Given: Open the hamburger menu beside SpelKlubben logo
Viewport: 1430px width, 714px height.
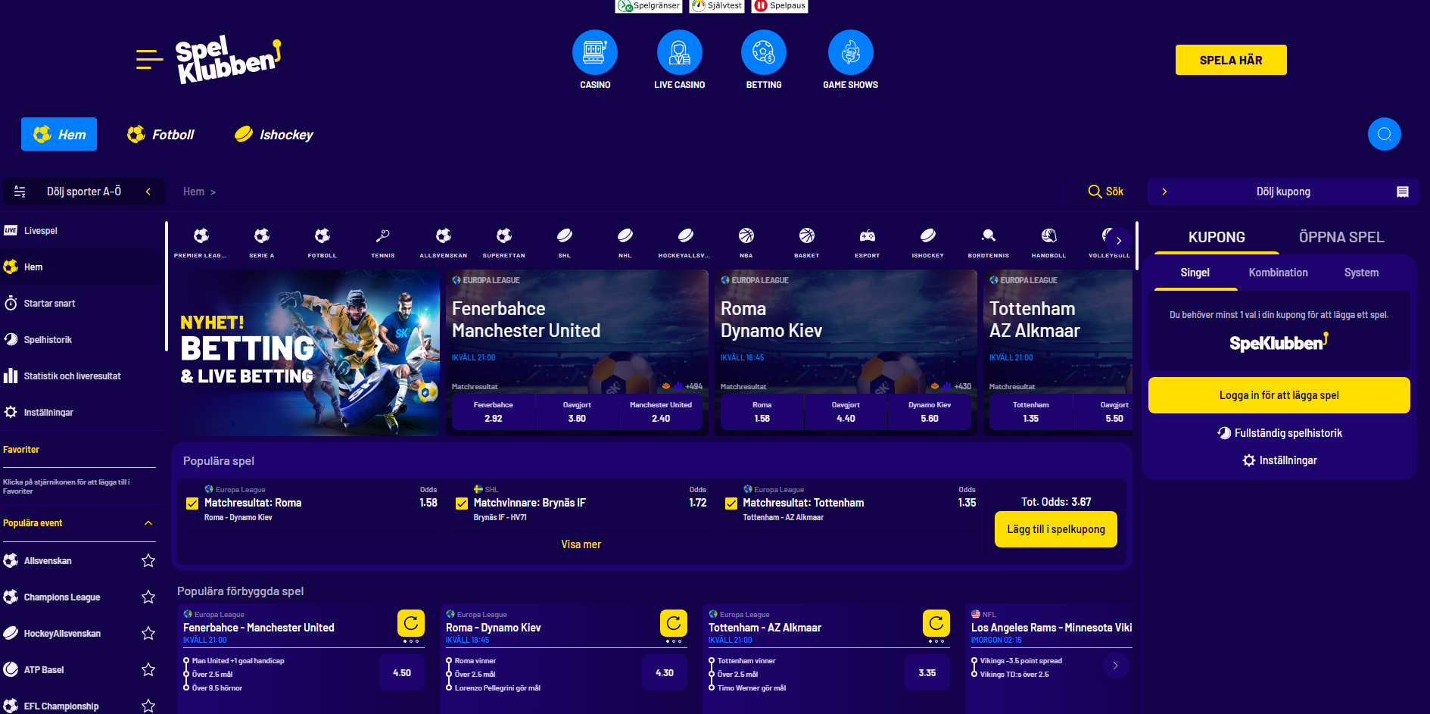Looking at the screenshot, I should click(x=149, y=59).
